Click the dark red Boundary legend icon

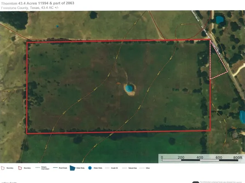[x=20, y=168]
